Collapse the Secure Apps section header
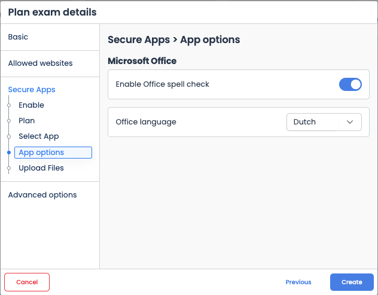This screenshot has width=378, height=295. click(32, 90)
